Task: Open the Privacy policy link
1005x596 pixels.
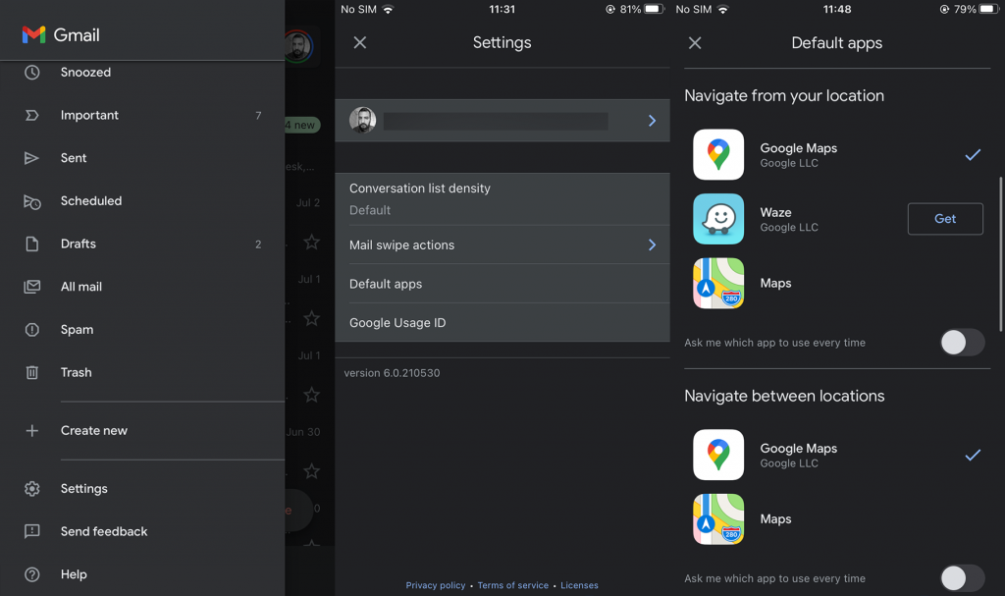Action: [435, 585]
